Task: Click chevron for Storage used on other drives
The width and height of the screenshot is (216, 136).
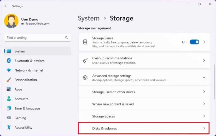Action: point(204,92)
